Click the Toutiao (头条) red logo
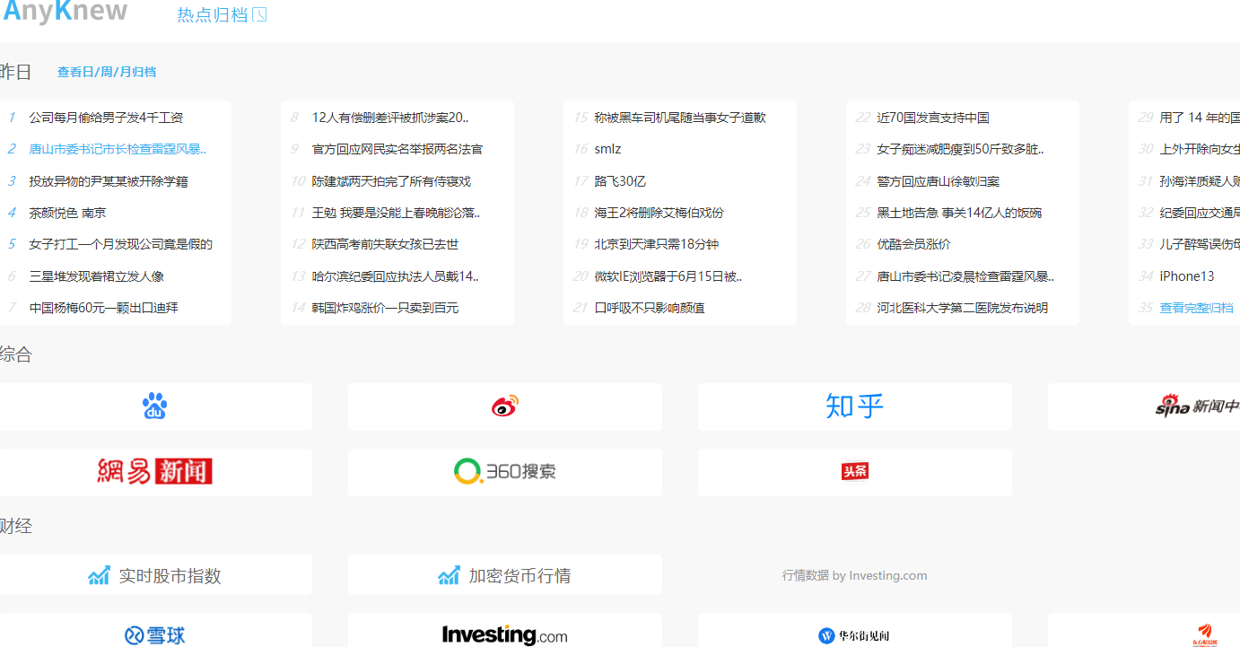This screenshot has height=647, width=1240. 854,472
